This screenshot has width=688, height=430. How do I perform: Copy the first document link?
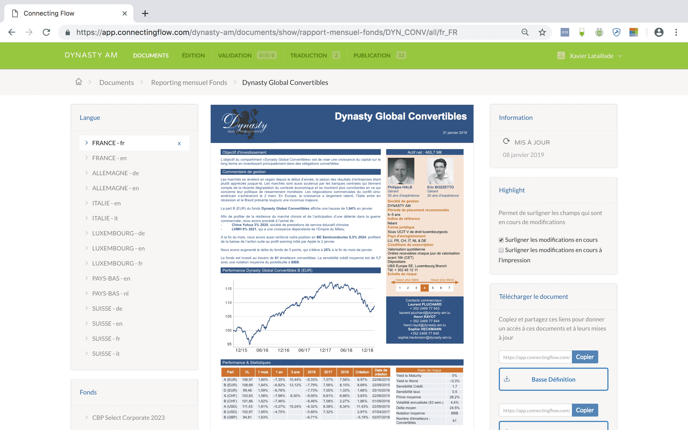(585, 357)
